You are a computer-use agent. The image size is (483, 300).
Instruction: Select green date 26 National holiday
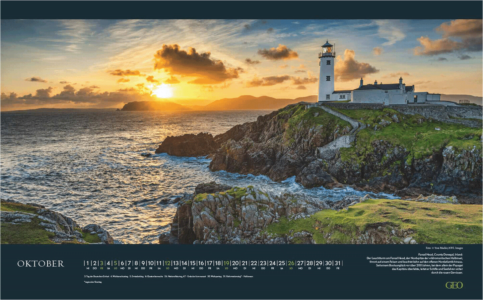coord(291,264)
